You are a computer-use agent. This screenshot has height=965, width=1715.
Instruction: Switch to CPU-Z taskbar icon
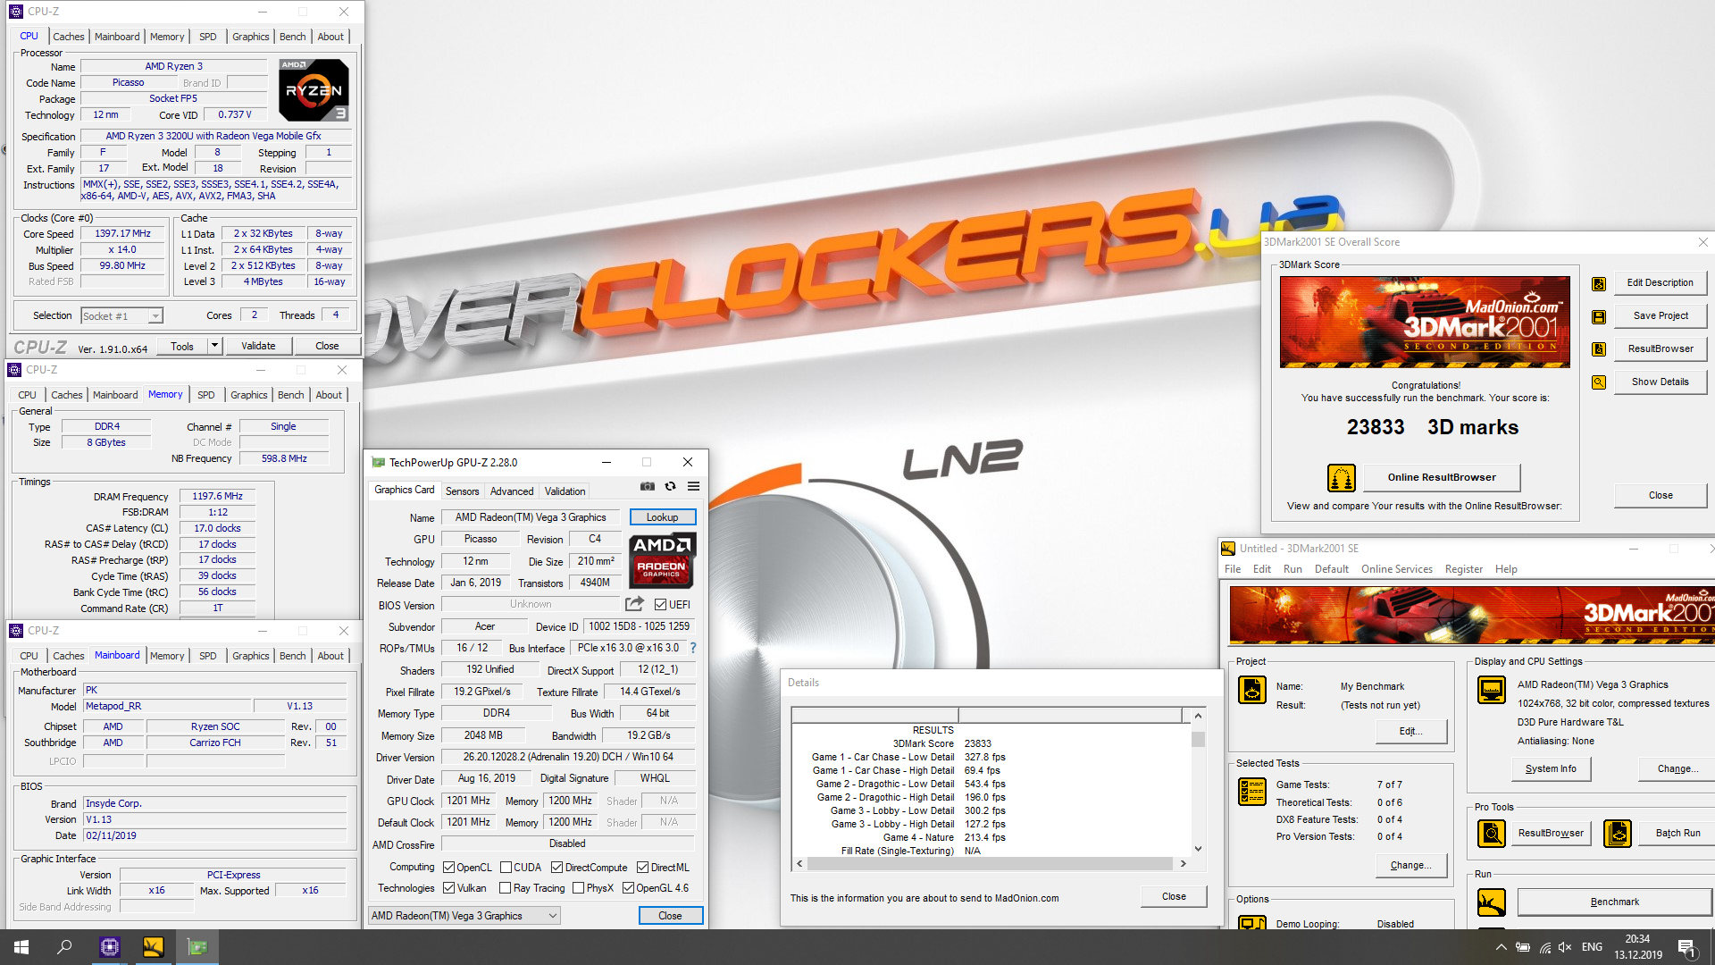point(110,947)
